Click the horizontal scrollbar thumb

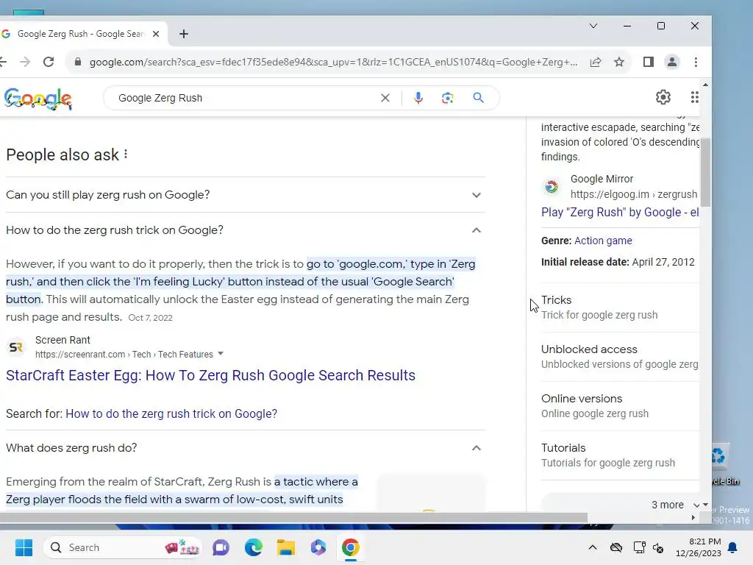click(x=293, y=517)
